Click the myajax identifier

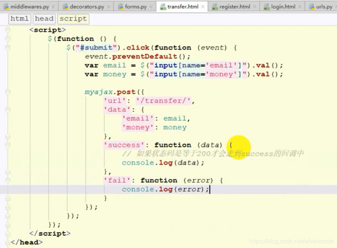[x=98, y=92]
